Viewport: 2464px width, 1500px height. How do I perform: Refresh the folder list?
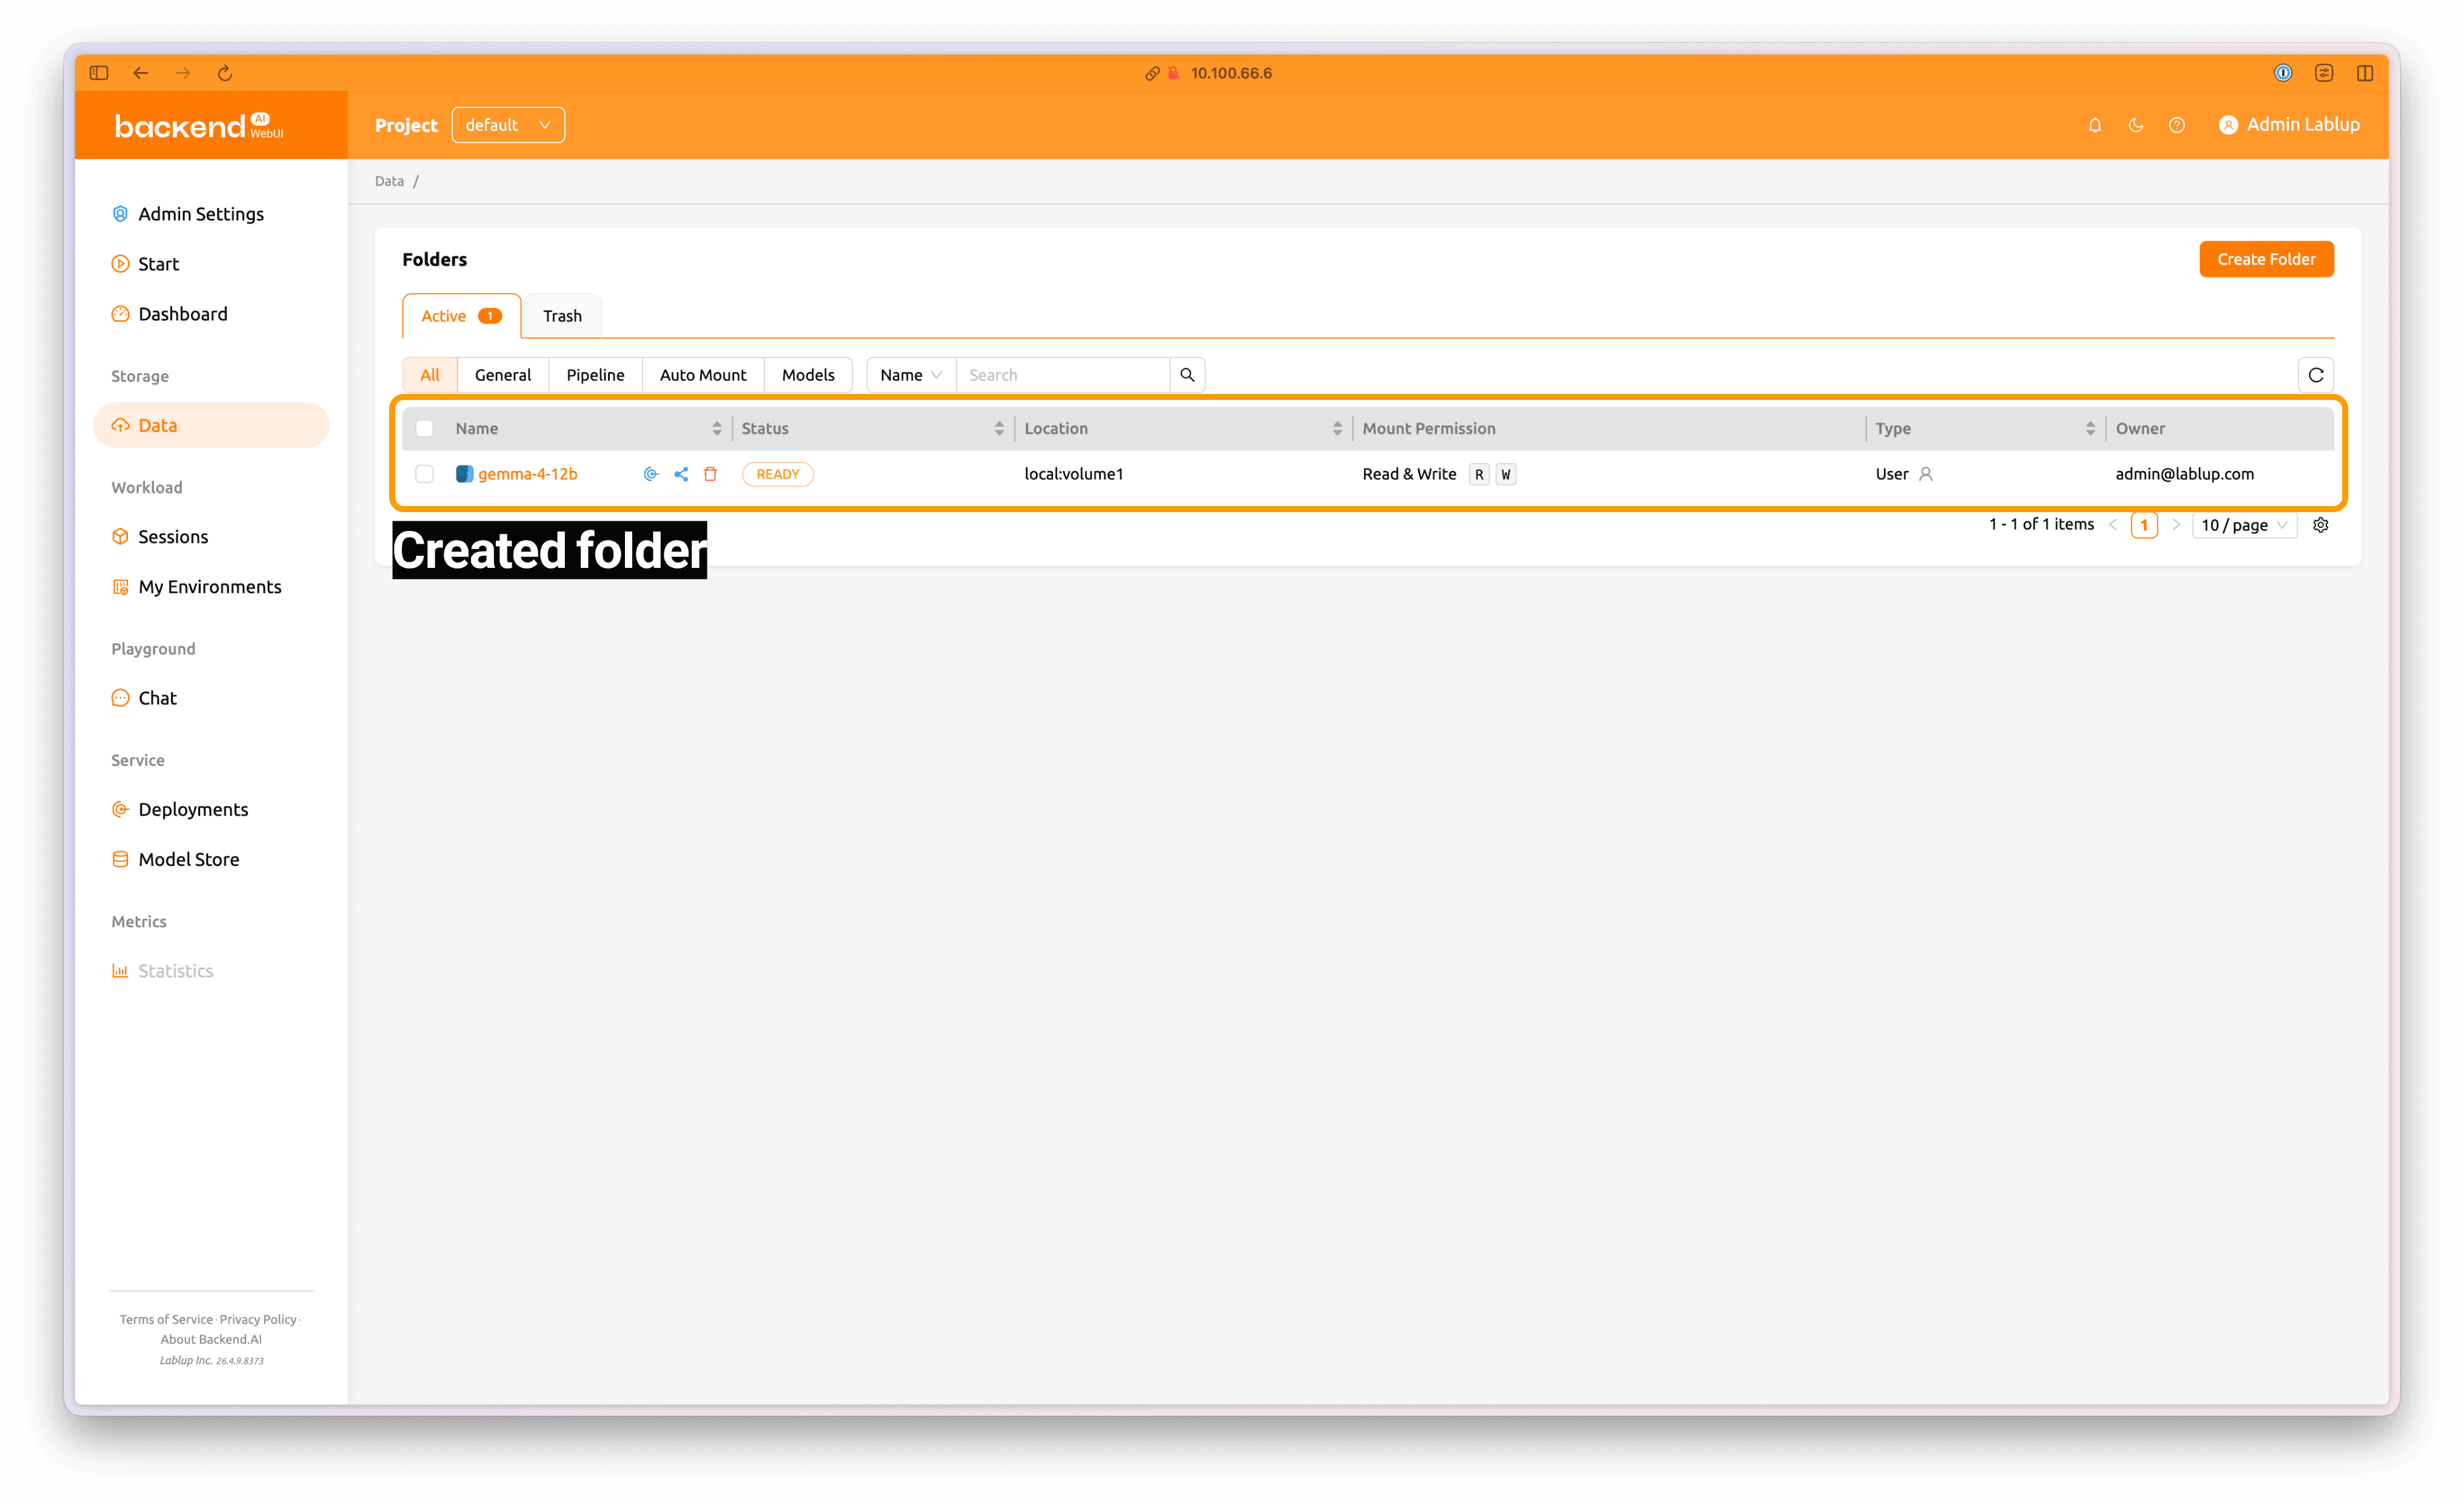pyautogui.click(x=2316, y=375)
